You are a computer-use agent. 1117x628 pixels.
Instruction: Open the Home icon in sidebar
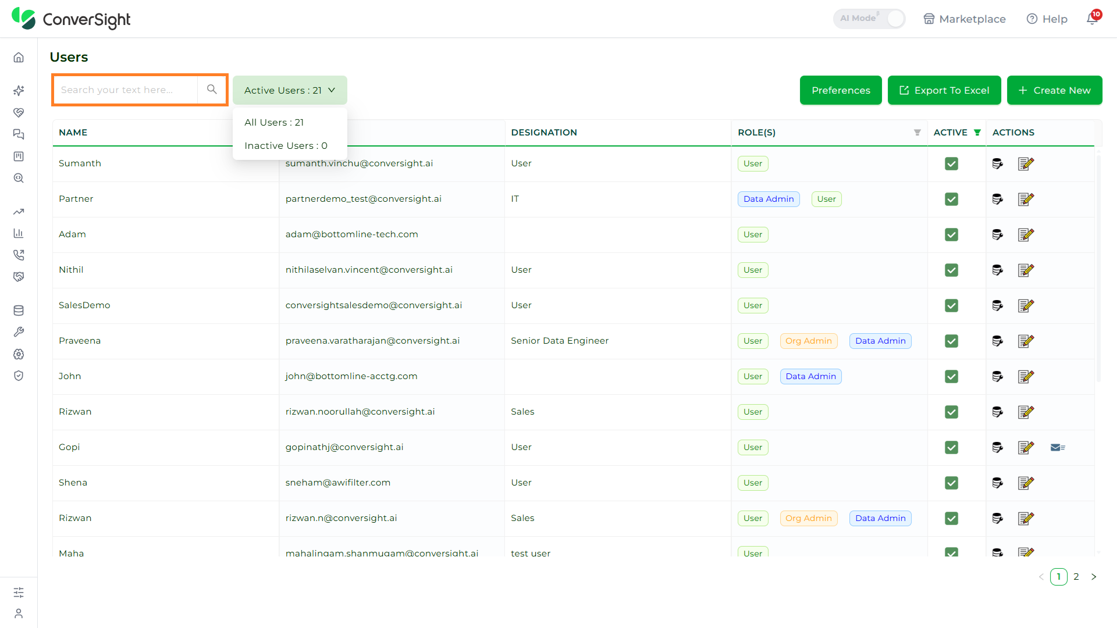tap(19, 57)
